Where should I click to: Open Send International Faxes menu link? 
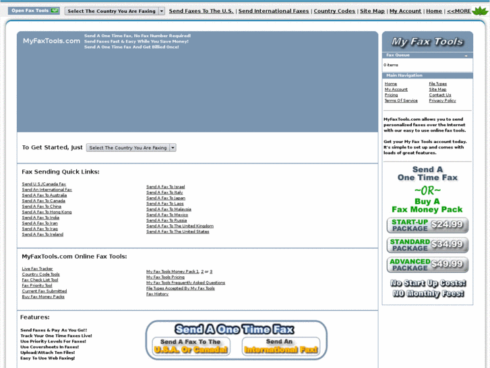click(274, 11)
